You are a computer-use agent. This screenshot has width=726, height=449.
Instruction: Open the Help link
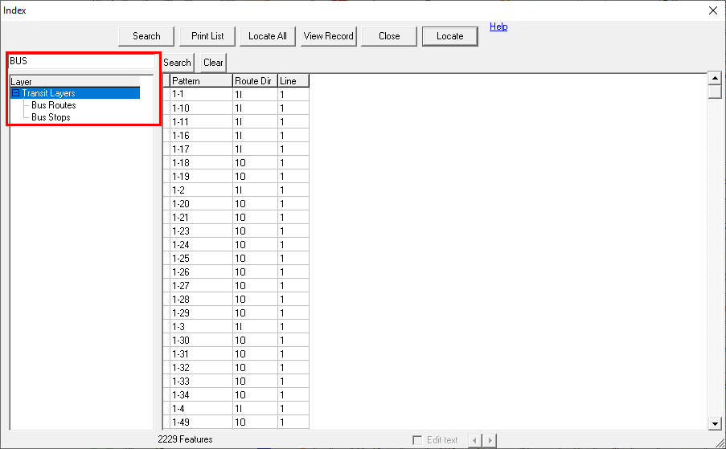click(x=498, y=27)
